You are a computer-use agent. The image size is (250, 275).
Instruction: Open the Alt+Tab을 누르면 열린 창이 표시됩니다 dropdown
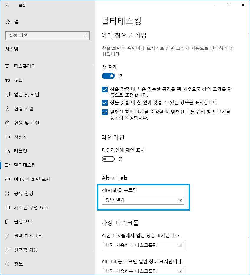[x=143, y=271]
